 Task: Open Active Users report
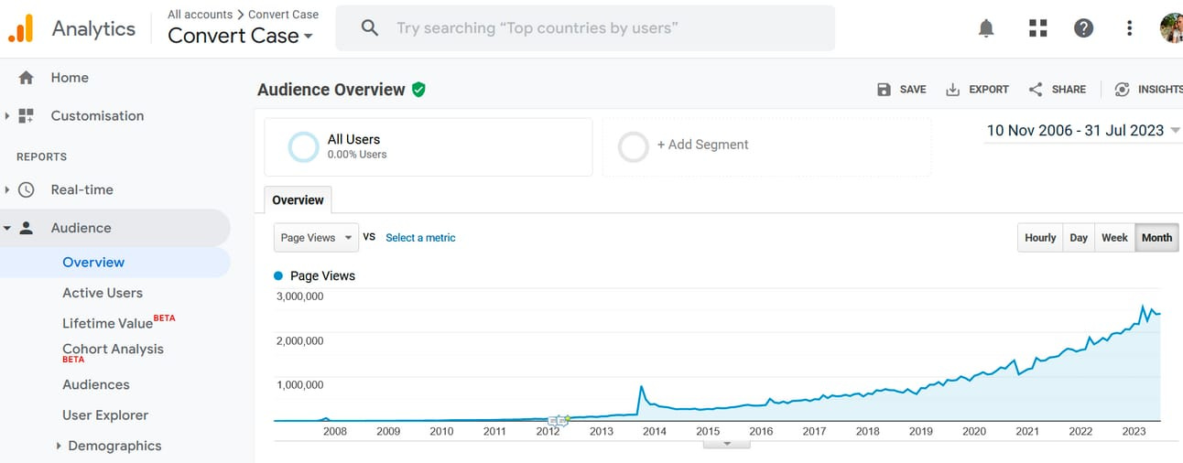pyautogui.click(x=103, y=293)
